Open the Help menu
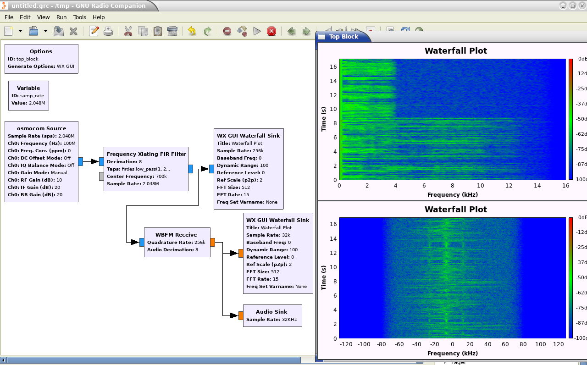The image size is (587, 365). tap(99, 17)
